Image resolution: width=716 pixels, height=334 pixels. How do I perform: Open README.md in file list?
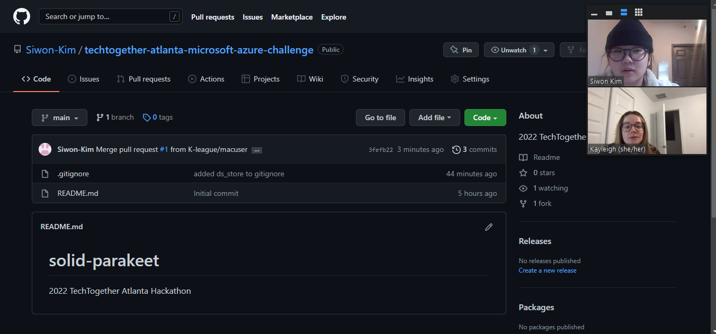pyautogui.click(x=78, y=193)
